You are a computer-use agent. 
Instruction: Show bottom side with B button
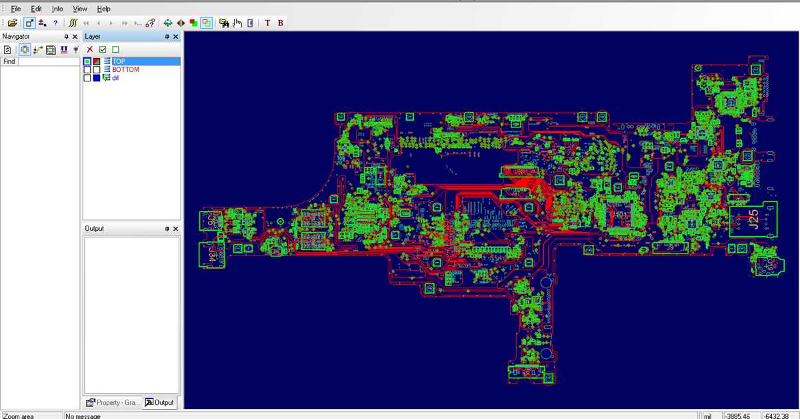[281, 23]
